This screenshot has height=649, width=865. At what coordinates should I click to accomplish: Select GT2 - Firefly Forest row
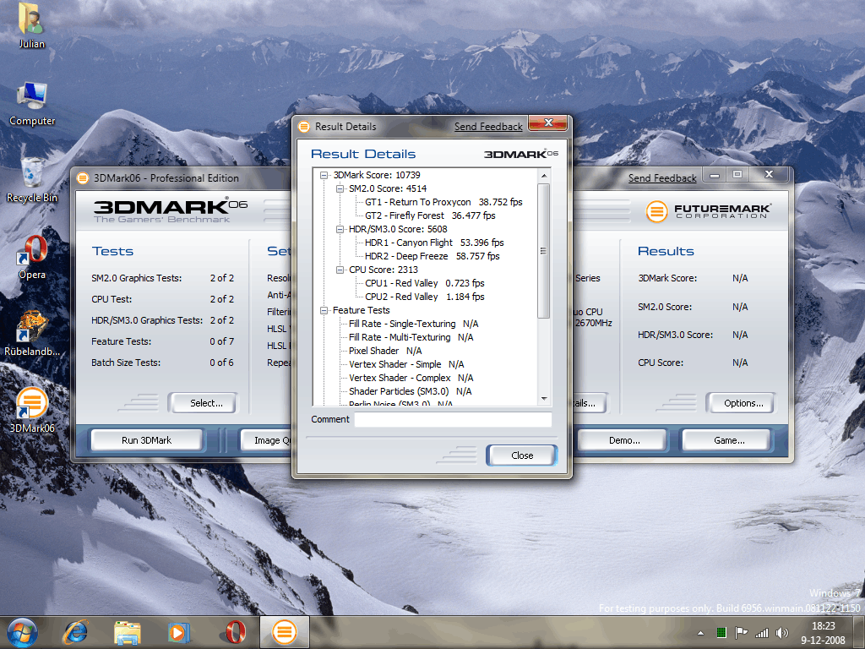click(x=430, y=215)
